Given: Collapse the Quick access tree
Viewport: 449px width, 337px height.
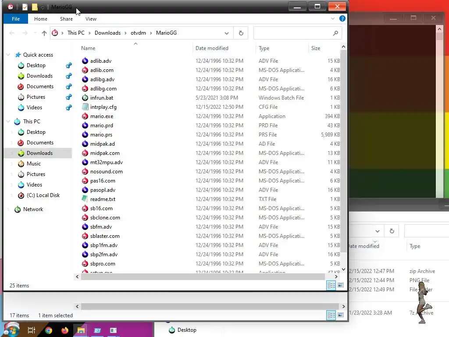Looking at the screenshot, I should (x=8, y=55).
